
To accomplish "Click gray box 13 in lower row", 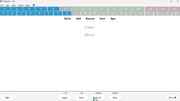I will tap(112, 13).
